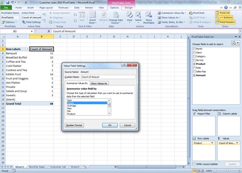Click the PivotChart tool
The width and height of the screenshot is (242, 173).
tap(197, 13)
